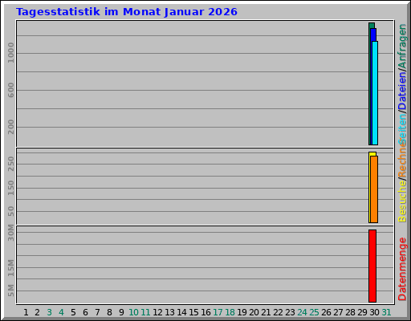Click day label '6' on x-axis
Image resolution: width=411 pixels, height=321 pixels.
click(85, 312)
